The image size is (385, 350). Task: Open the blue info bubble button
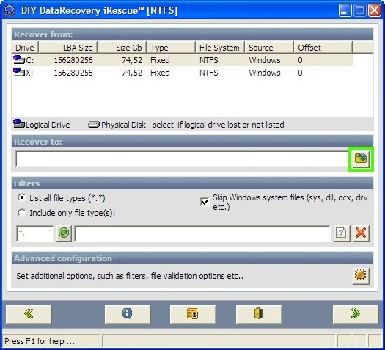tap(128, 314)
